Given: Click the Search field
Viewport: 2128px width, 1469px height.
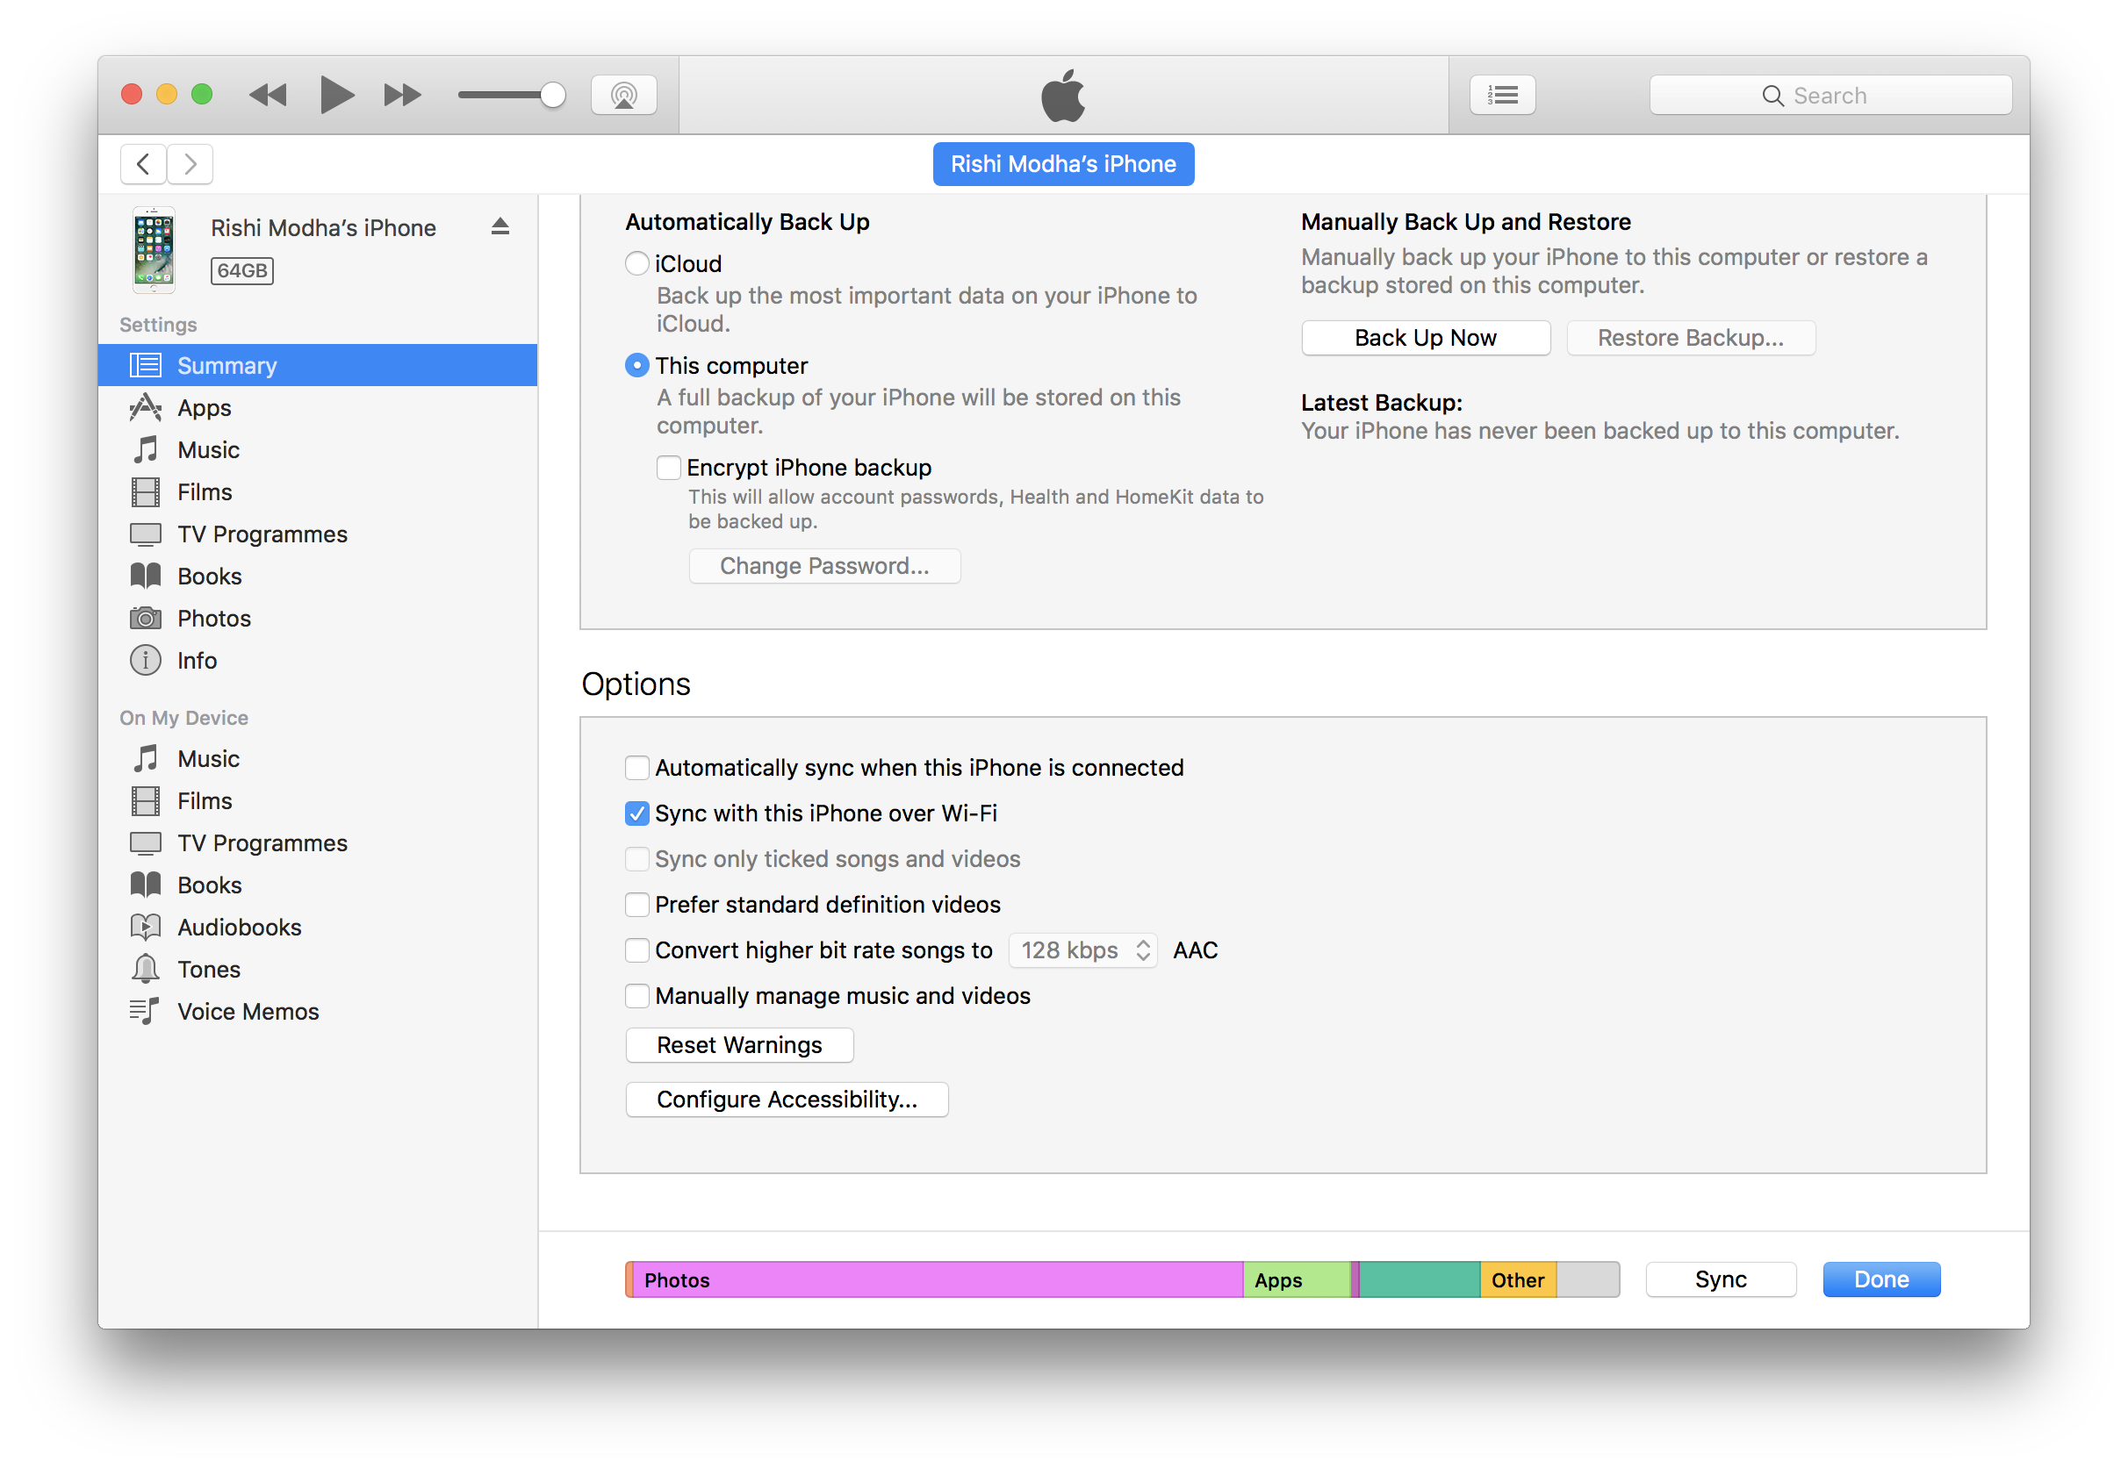Looking at the screenshot, I should (x=1830, y=95).
